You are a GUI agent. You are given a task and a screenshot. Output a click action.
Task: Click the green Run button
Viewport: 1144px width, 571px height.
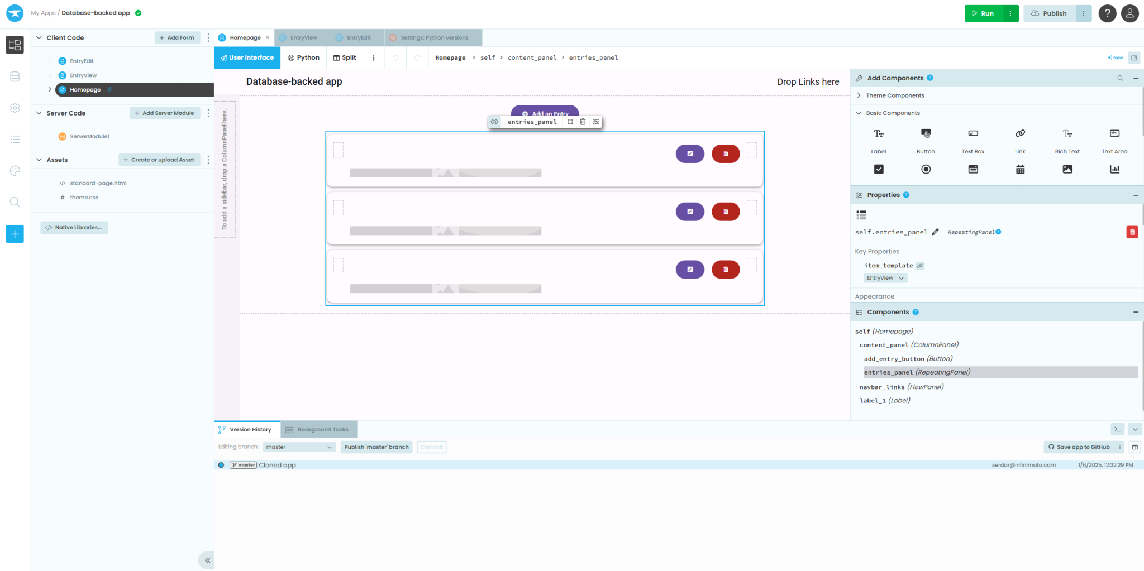click(983, 13)
